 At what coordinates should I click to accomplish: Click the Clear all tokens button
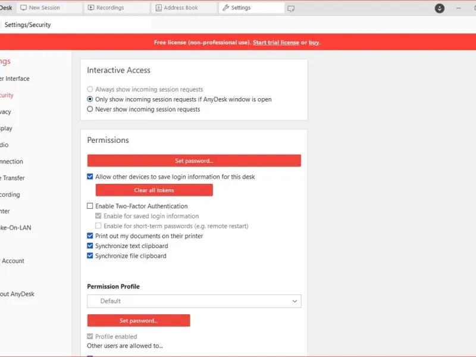click(x=154, y=190)
